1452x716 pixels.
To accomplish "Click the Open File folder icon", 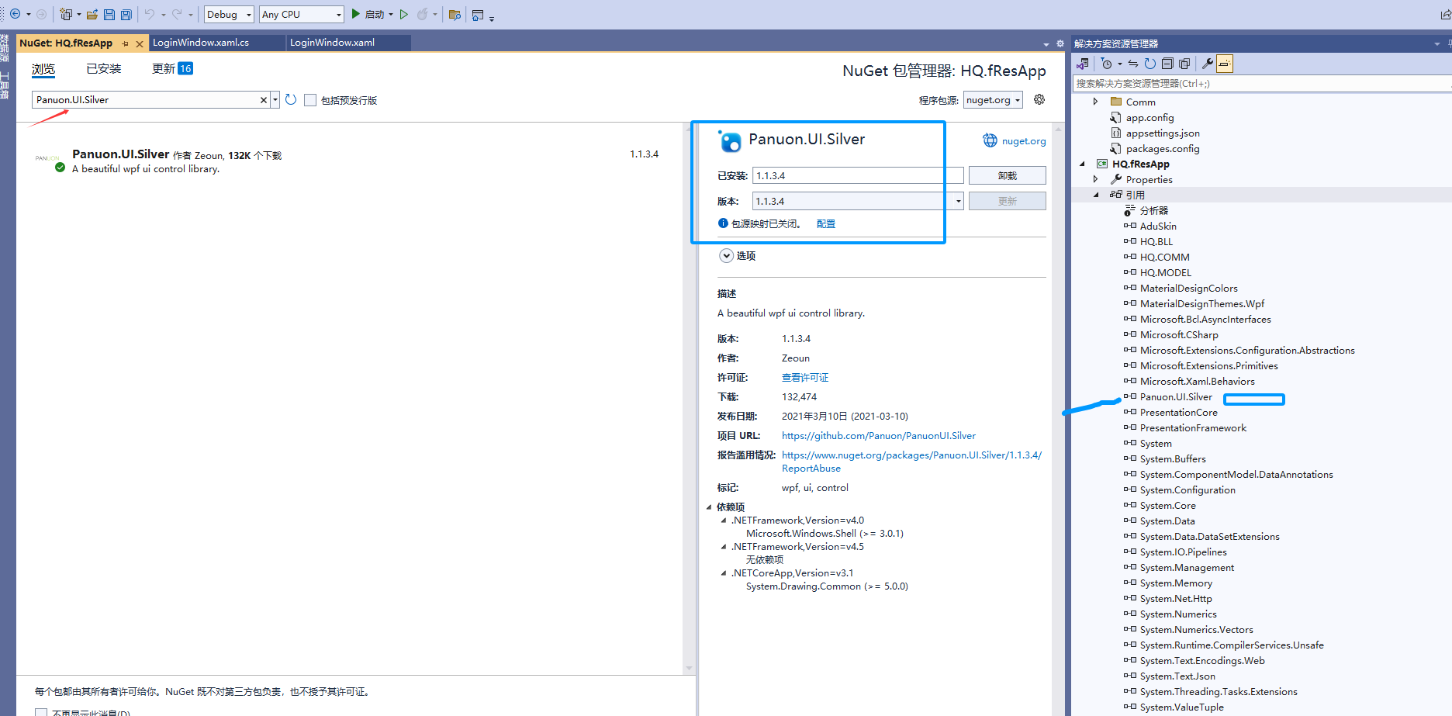I will click(x=92, y=14).
